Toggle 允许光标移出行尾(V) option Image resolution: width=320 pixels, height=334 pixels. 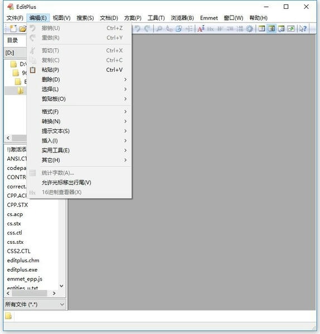click(x=79, y=183)
